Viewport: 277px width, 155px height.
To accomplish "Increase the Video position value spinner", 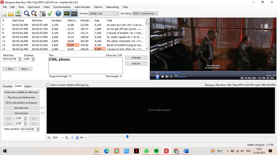I will tap(38, 128).
